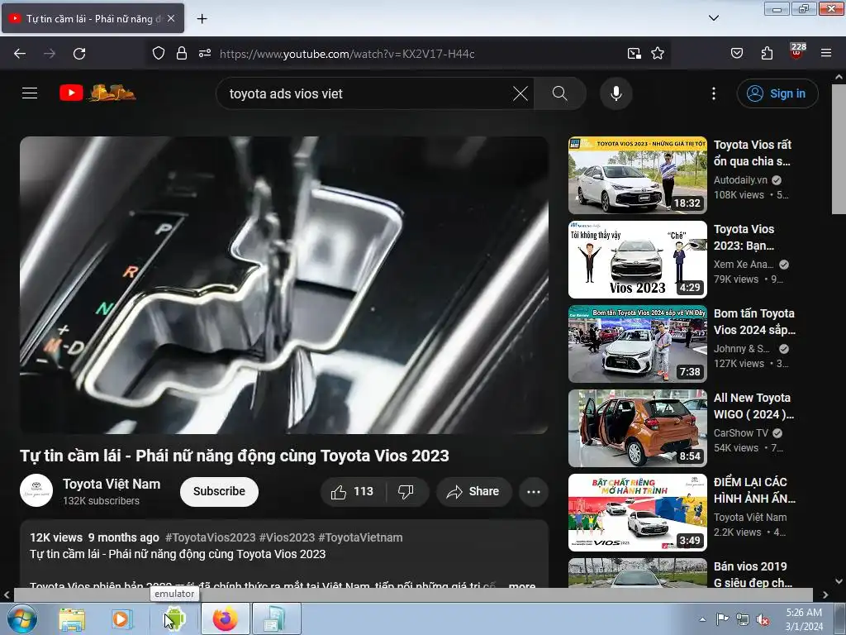List all tabs dropdown arrow
Screen dimensions: 846x635
(713, 18)
